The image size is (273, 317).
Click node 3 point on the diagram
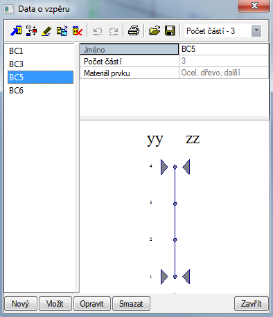tap(175, 203)
